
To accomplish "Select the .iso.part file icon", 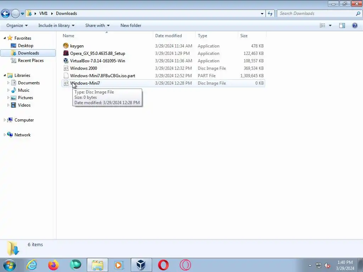I will (x=66, y=76).
